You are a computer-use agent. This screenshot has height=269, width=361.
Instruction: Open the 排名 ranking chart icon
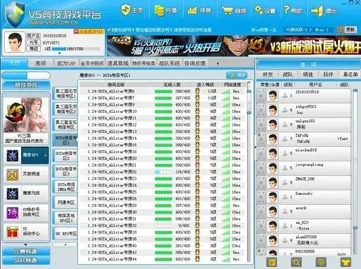click(x=192, y=10)
